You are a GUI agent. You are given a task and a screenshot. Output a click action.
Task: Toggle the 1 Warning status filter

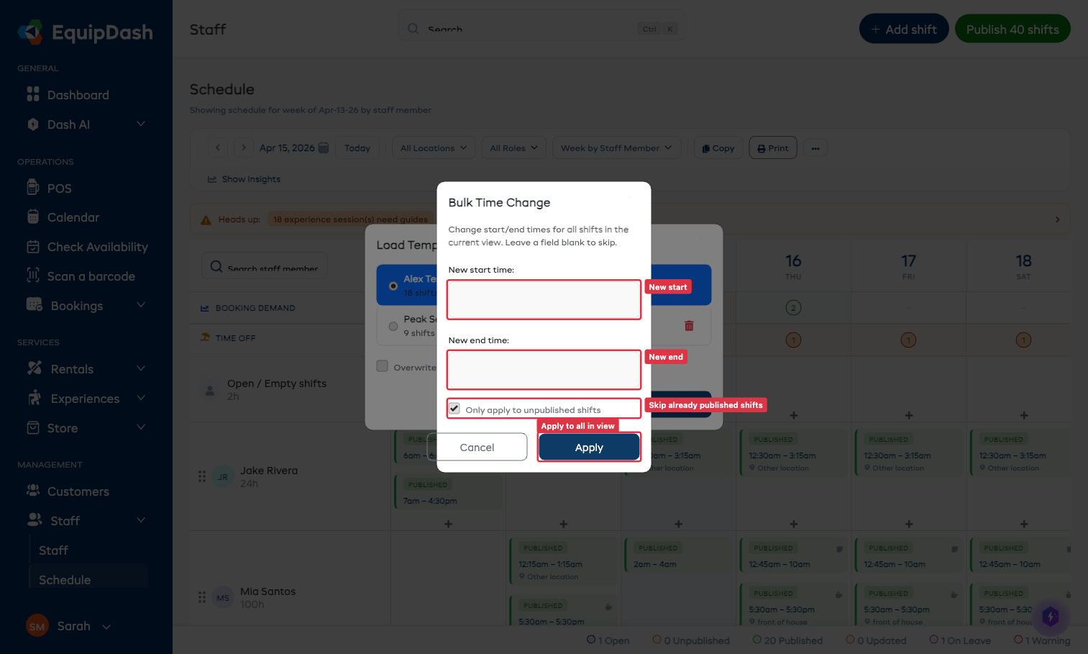coord(1042,640)
